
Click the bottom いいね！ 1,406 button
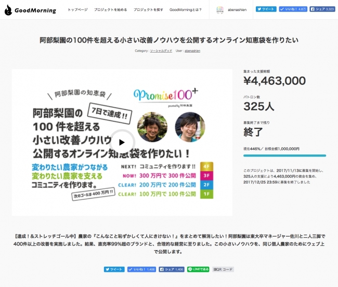142,269
